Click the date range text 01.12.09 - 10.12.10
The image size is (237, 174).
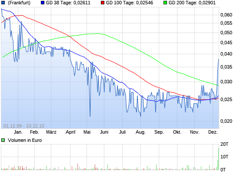24,126
